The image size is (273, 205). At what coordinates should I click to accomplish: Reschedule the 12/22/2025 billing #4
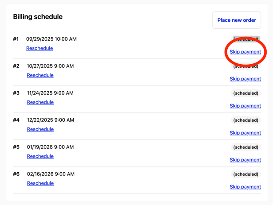[40, 129]
